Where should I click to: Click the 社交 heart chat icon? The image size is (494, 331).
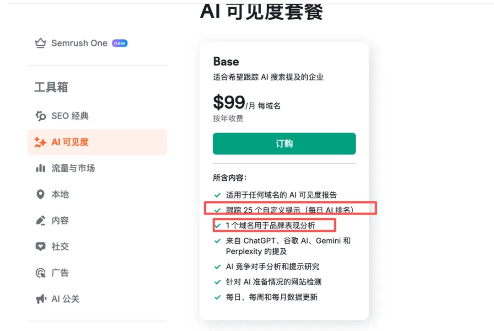click(41, 246)
